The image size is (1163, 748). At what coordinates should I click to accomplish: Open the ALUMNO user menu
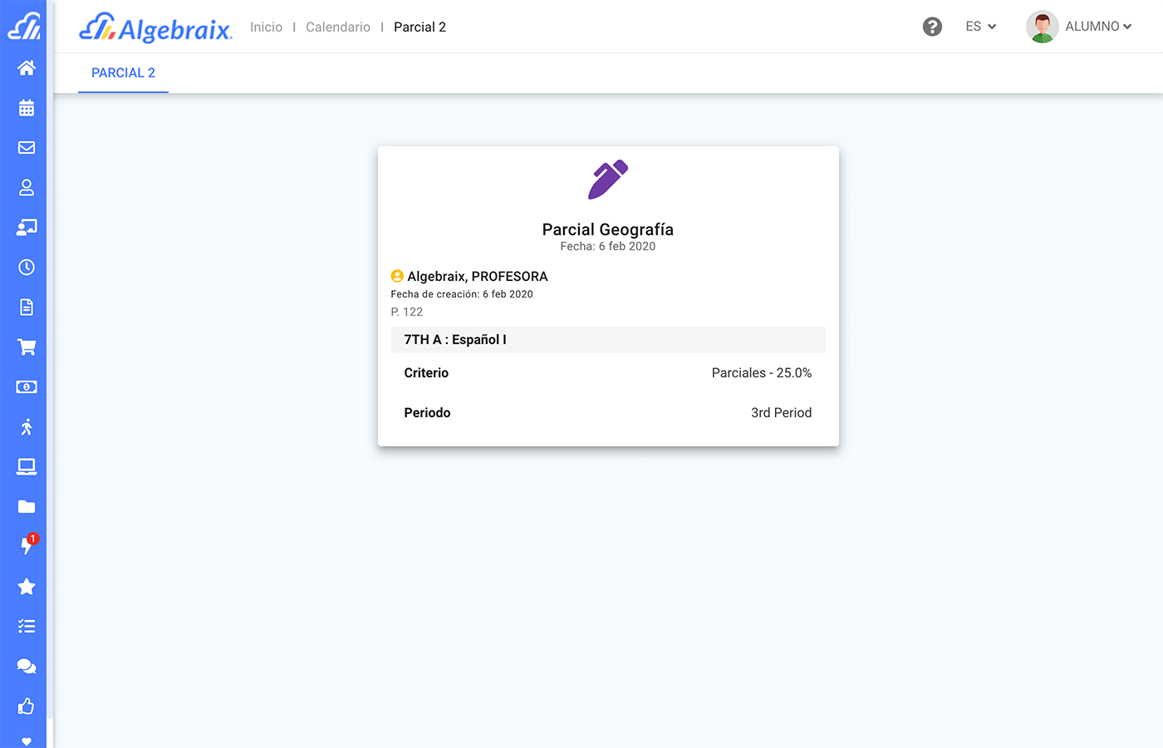pos(1097,27)
